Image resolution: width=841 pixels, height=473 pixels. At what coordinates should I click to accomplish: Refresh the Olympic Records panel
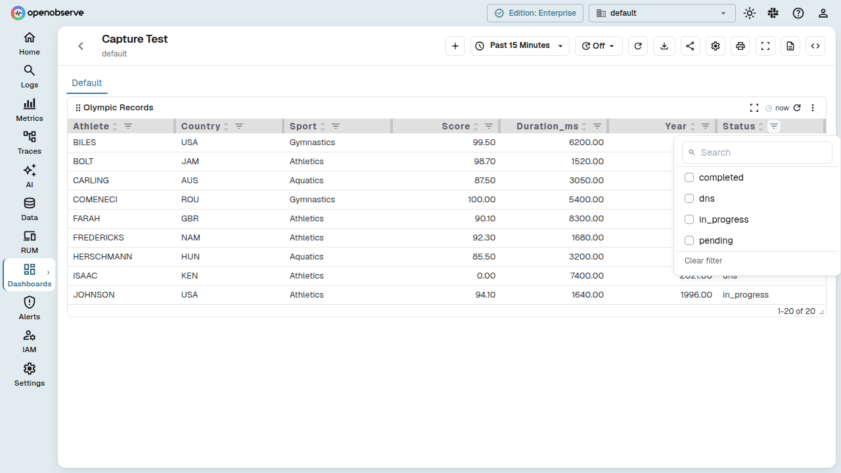[x=797, y=108]
